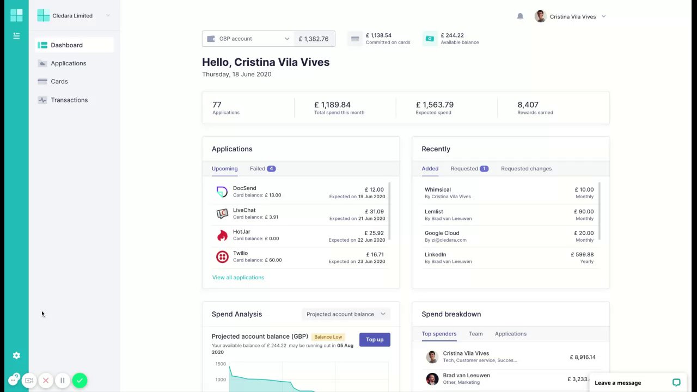Click the more options recording button
This screenshot has width=697, height=392.
click(13, 380)
